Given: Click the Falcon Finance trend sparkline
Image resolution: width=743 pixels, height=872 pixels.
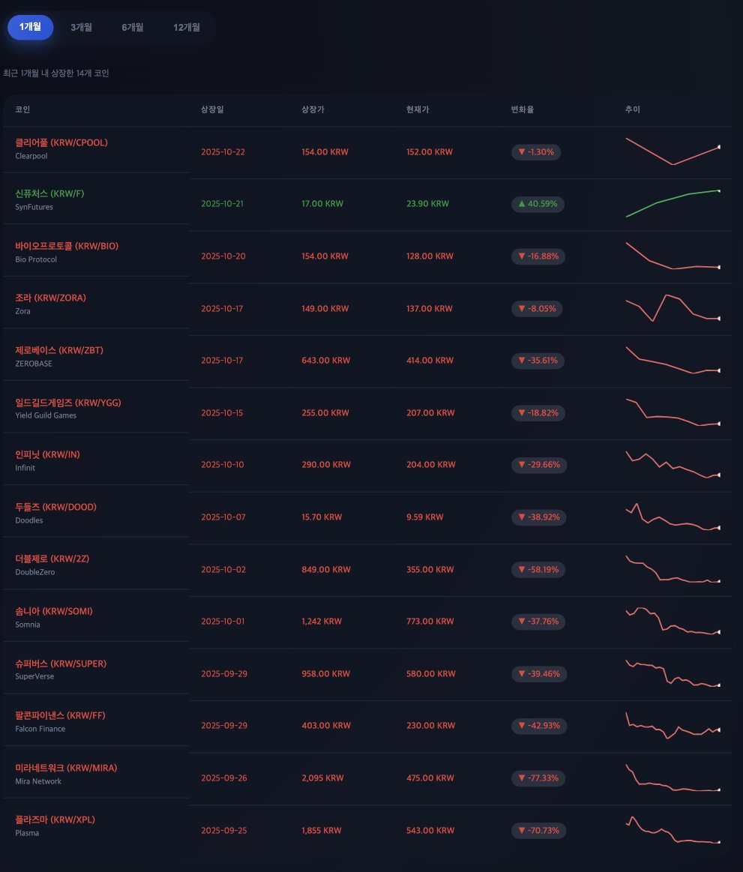Looking at the screenshot, I should 673,725.
